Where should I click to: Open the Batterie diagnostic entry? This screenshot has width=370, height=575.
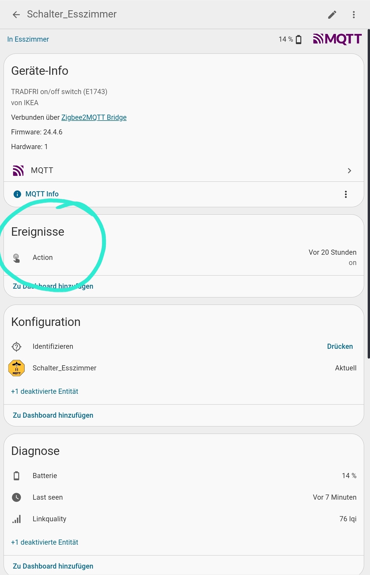(45, 476)
